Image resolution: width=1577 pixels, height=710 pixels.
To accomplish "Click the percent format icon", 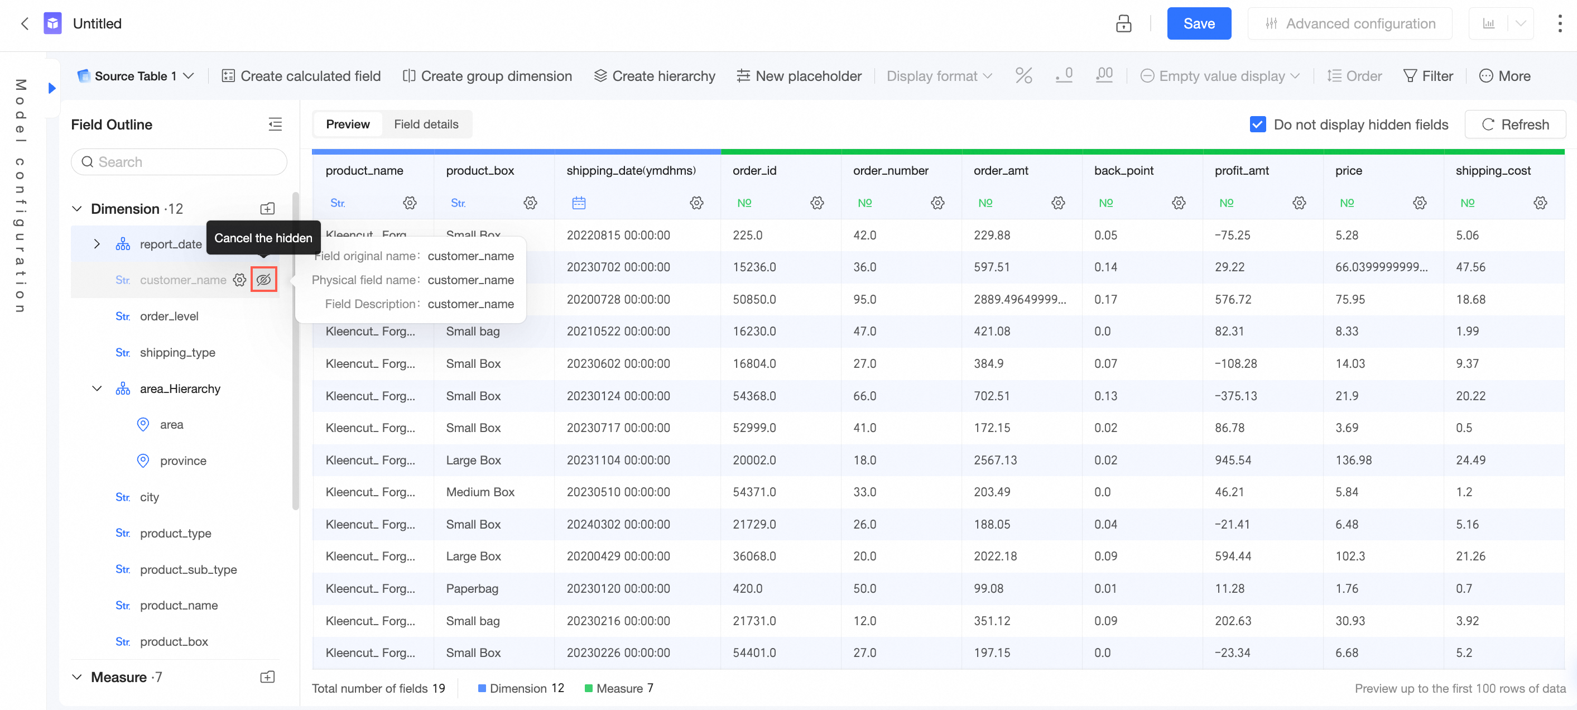I will [x=1023, y=75].
